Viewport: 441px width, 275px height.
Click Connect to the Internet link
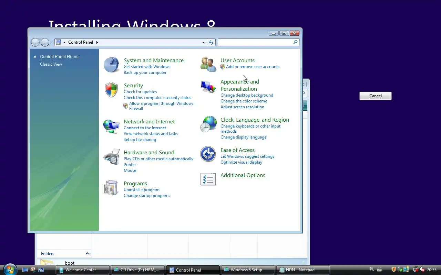[x=145, y=128]
